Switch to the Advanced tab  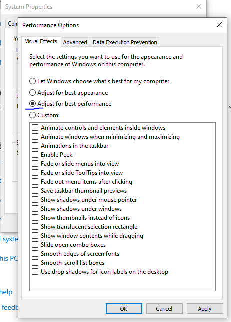(75, 42)
